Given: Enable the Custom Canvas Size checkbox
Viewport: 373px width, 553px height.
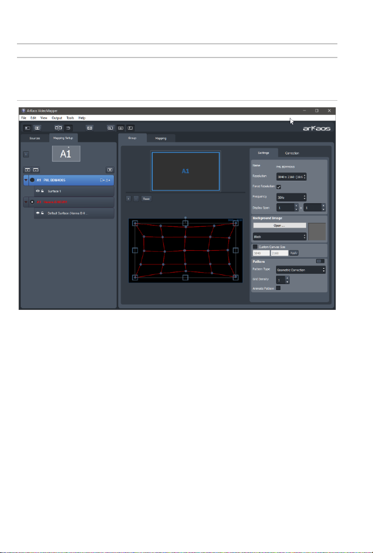Looking at the screenshot, I should tap(255, 247).
